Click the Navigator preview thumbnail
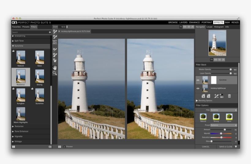Image resolution: width=251 pixels, height=164 pixels. point(217,43)
